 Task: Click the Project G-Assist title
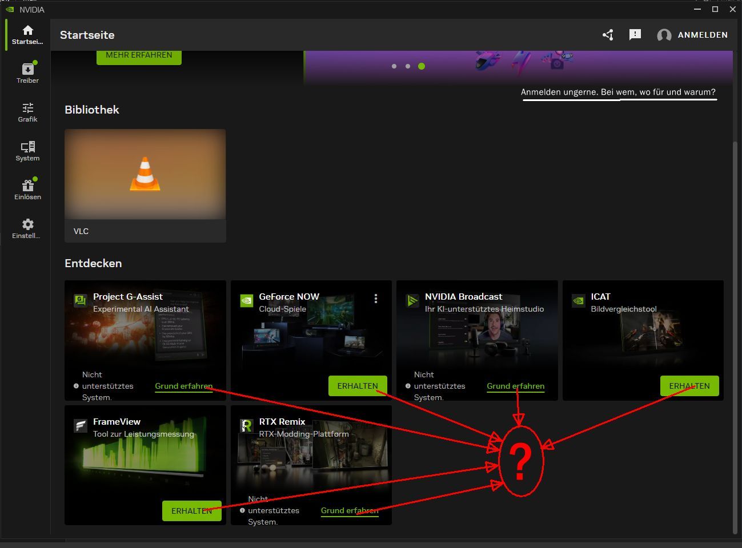coord(128,296)
